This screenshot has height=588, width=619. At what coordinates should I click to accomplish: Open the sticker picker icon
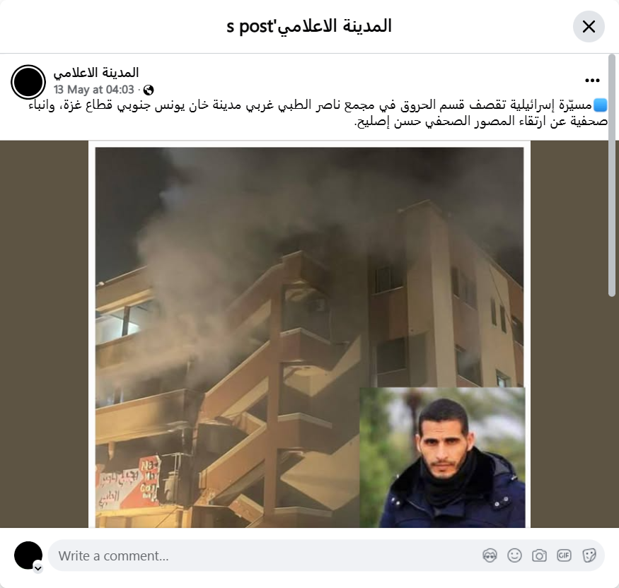[589, 555]
